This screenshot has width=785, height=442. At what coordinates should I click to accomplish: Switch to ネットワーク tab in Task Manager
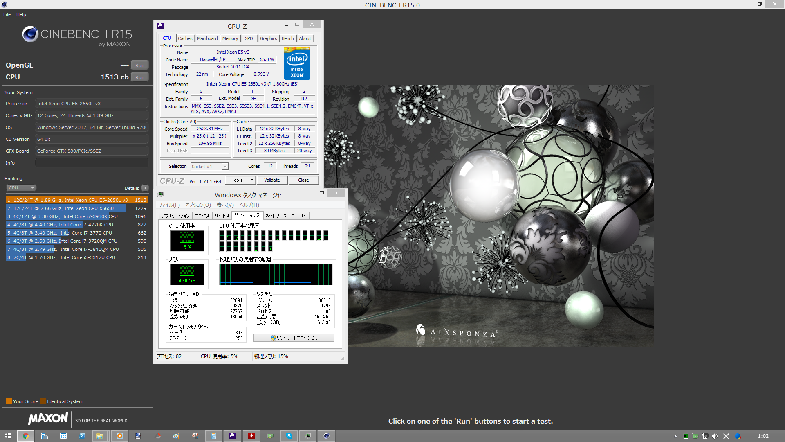(276, 216)
